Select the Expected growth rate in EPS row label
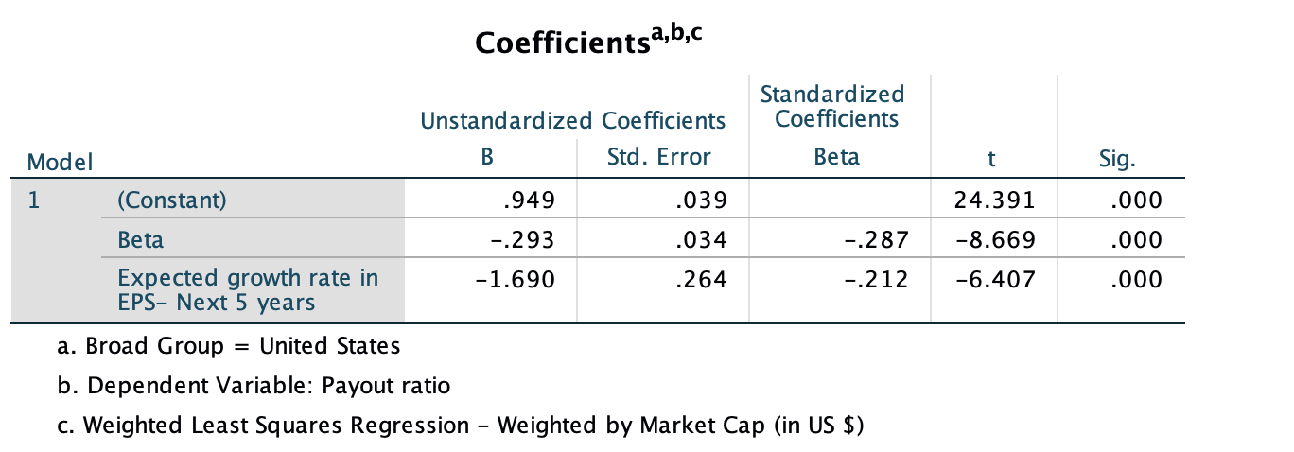The height and width of the screenshot is (452, 1294). (x=248, y=290)
